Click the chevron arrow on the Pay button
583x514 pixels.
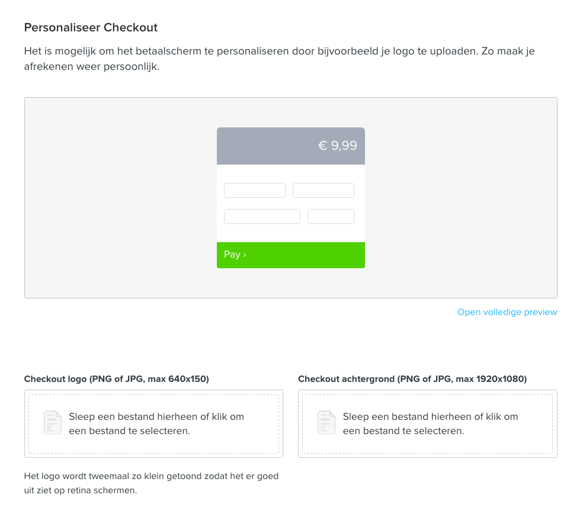point(244,255)
